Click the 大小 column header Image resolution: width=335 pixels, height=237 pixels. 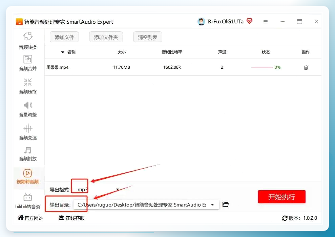[122, 52]
